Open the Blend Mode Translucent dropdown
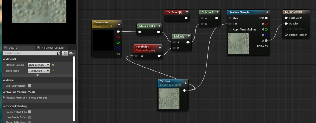316x123 pixels. click(39, 71)
